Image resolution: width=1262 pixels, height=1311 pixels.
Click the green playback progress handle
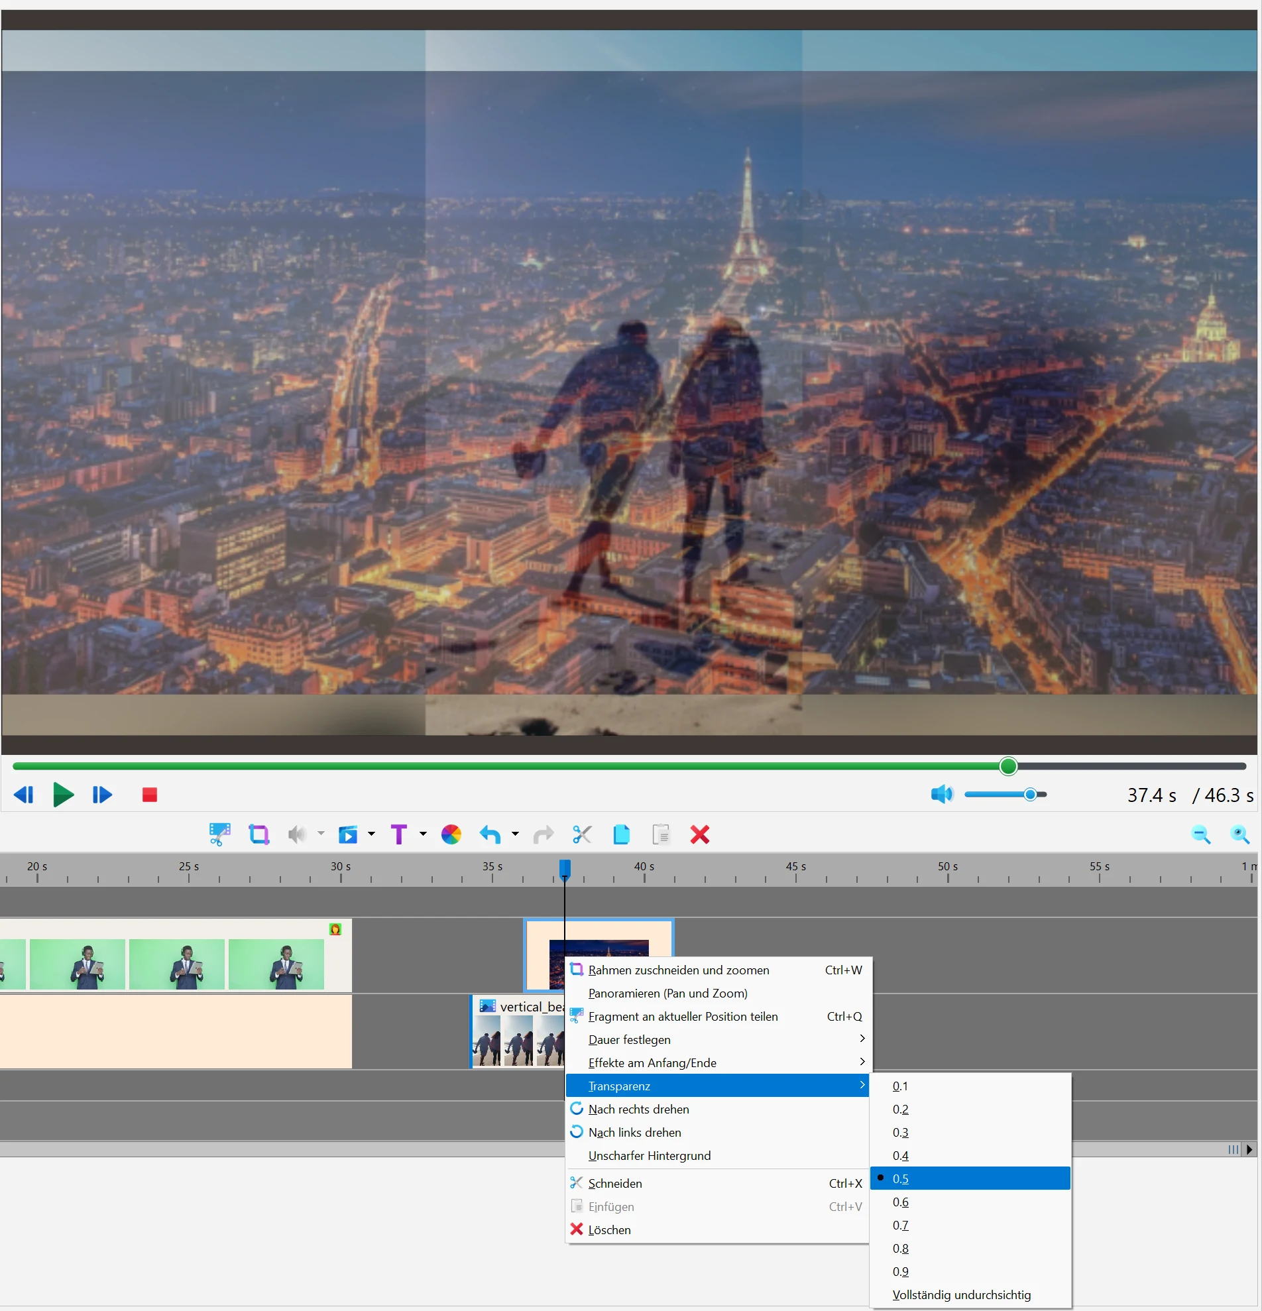coord(1009,767)
